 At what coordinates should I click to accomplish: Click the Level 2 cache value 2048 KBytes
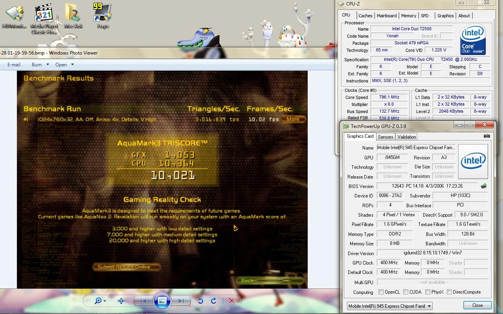click(x=451, y=111)
